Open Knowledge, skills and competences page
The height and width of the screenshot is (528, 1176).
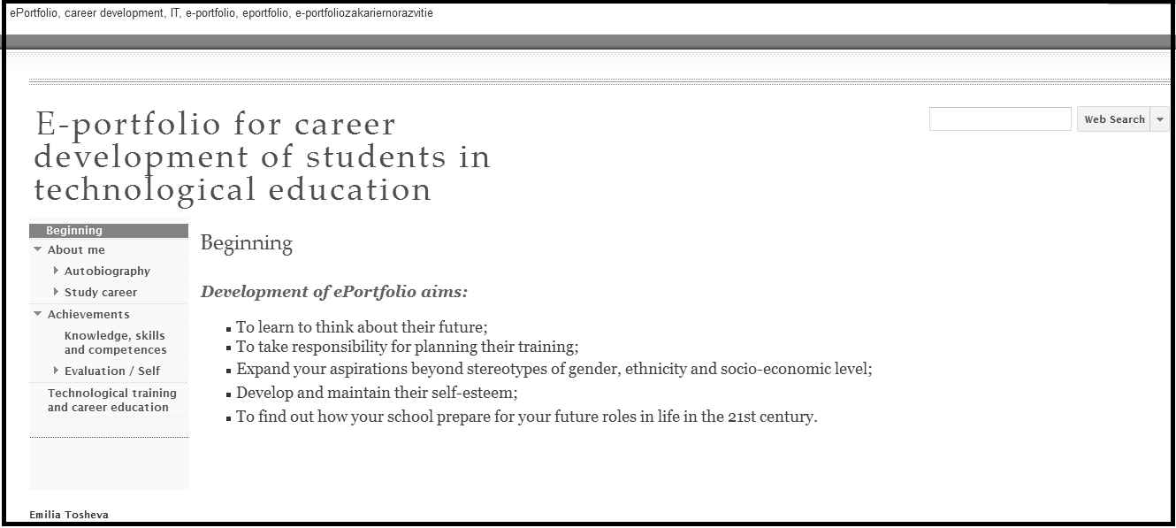[116, 342]
